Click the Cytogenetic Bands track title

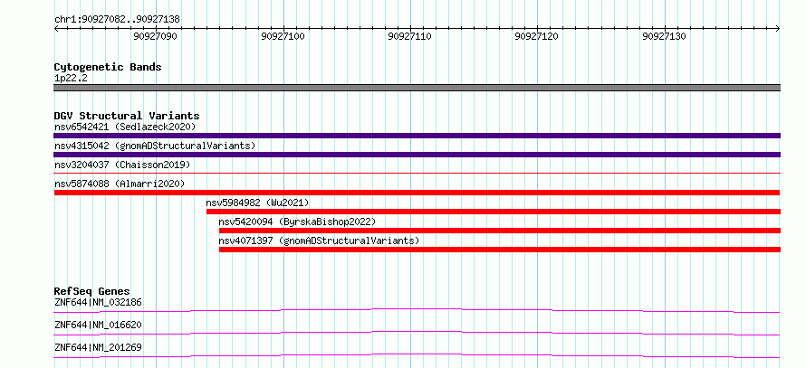tap(108, 67)
